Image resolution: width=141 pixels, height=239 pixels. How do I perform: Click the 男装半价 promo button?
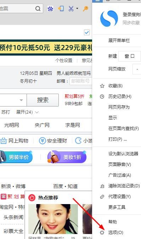tap(16, 157)
